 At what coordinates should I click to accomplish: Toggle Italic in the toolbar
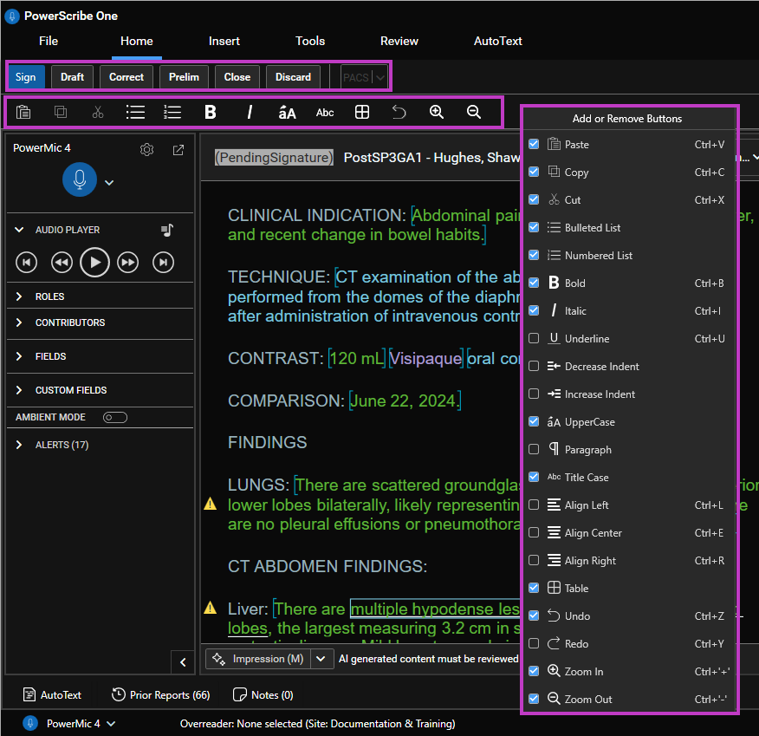pyautogui.click(x=250, y=113)
